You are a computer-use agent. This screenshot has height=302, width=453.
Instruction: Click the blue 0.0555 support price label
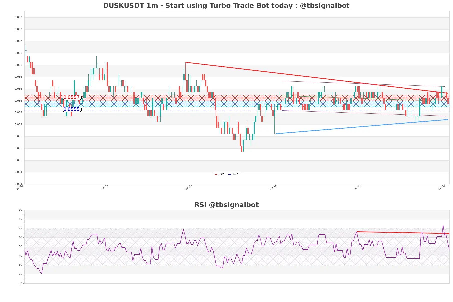coord(72,109)
